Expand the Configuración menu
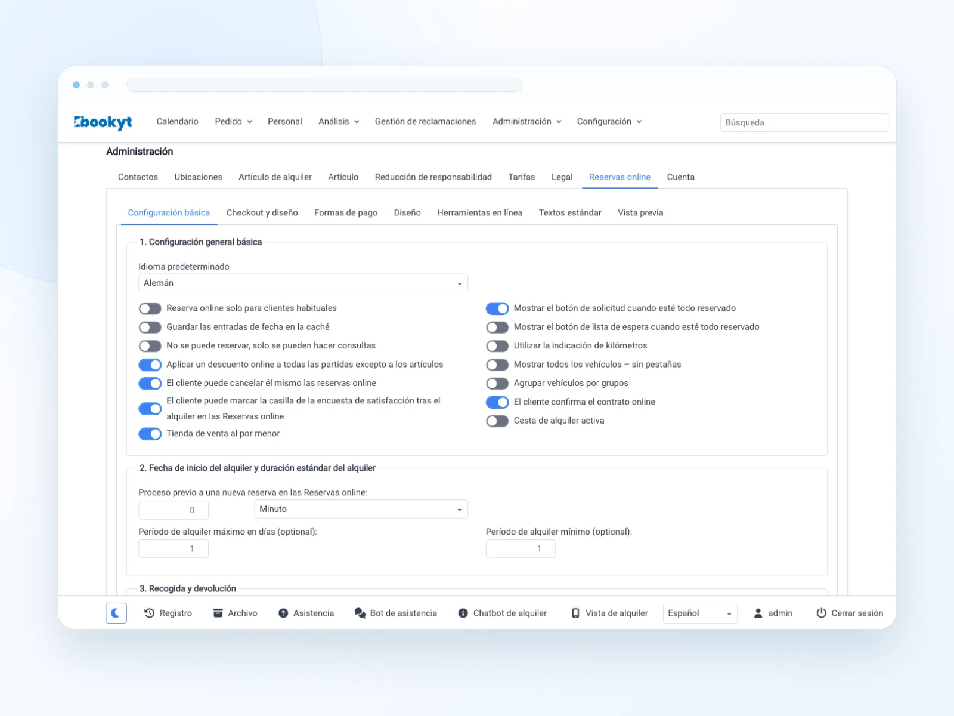This screenshot has width=954, height=716. (609, 121)
